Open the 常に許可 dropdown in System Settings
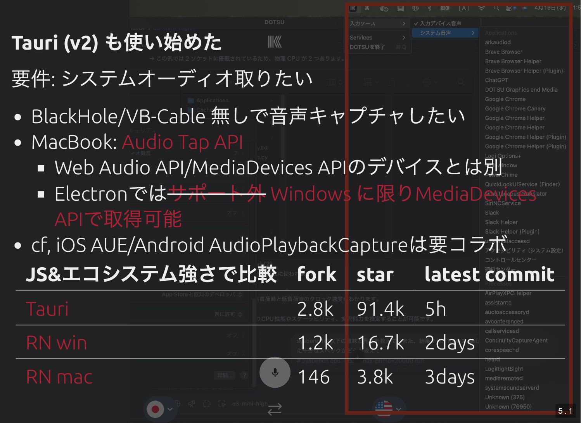581x423 pixels. point(228,314)
